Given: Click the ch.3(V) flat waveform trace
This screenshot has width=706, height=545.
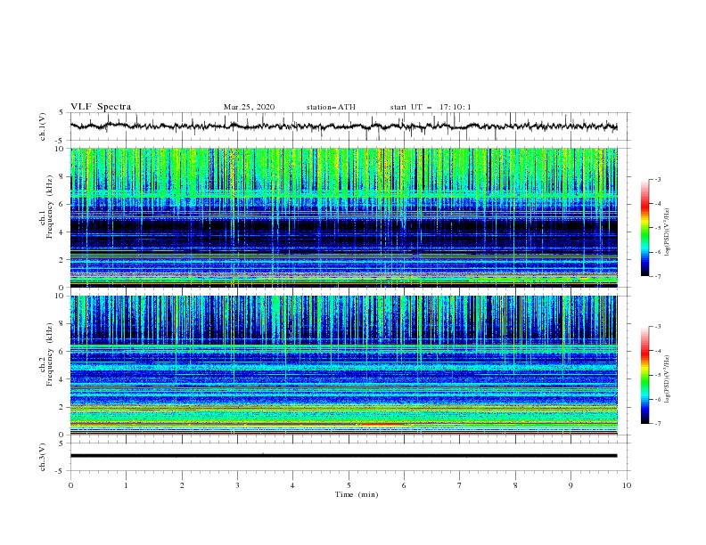Looking at the screenshot, I should (343, 456).
